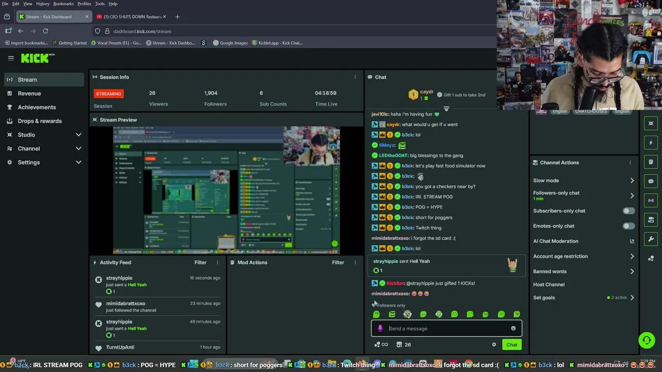Open Achievements page in sidebar
The width and height of the screenshot is (662, 372).
coord(44,107)
